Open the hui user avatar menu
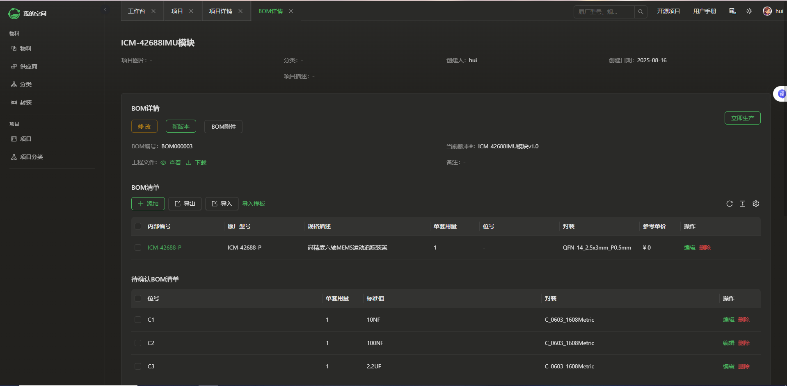The width and height of the screenshot is (787, 386). (767, 11)
